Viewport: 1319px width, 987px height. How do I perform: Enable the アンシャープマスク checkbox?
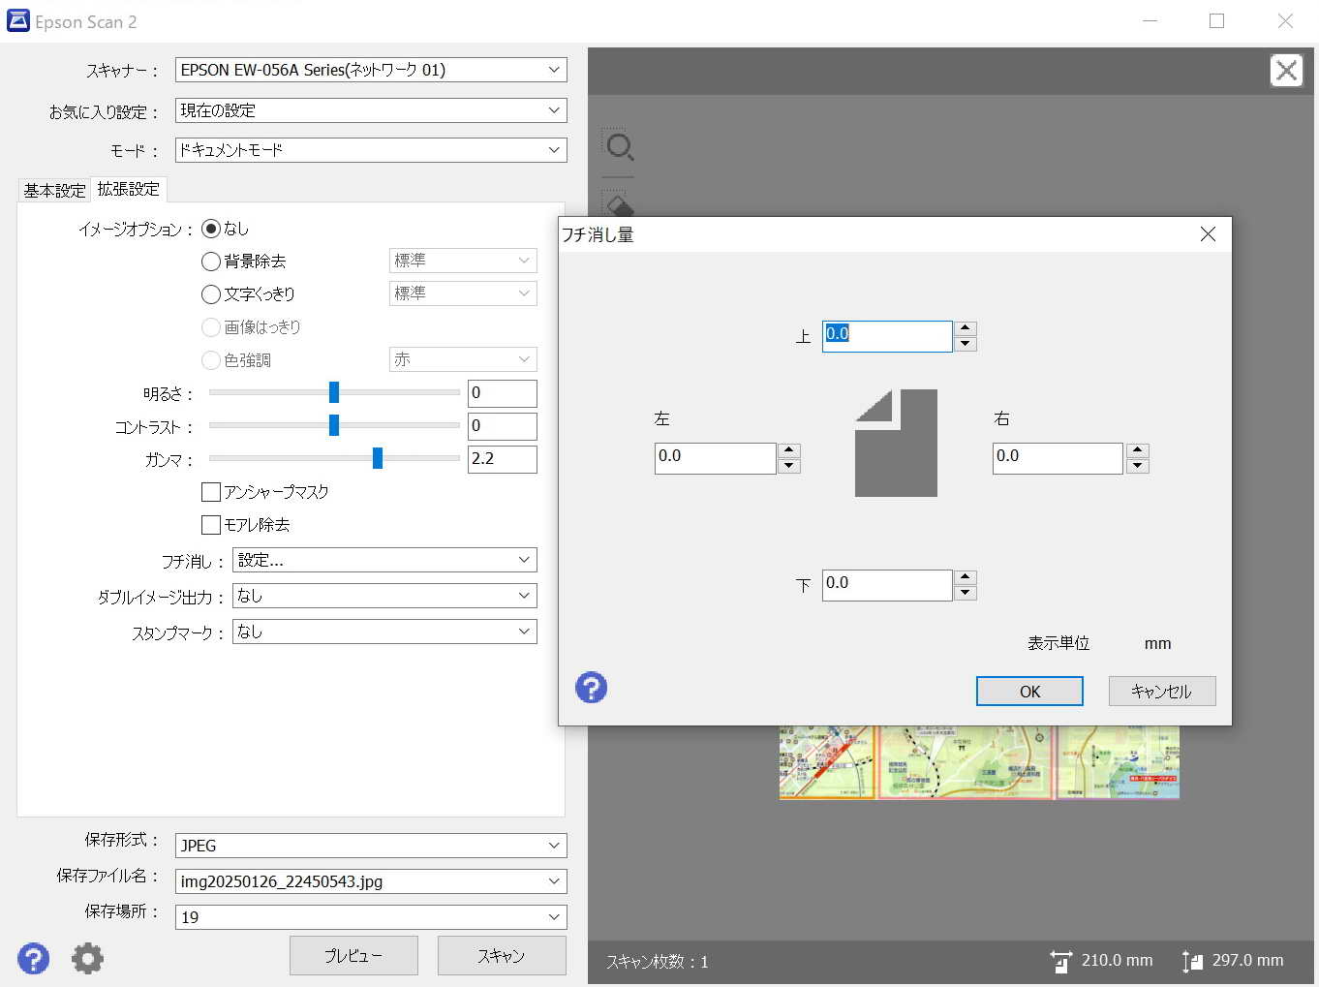pos(211,492)
